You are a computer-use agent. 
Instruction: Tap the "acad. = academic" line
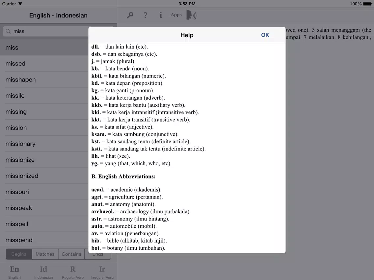(x=126, y=190)
